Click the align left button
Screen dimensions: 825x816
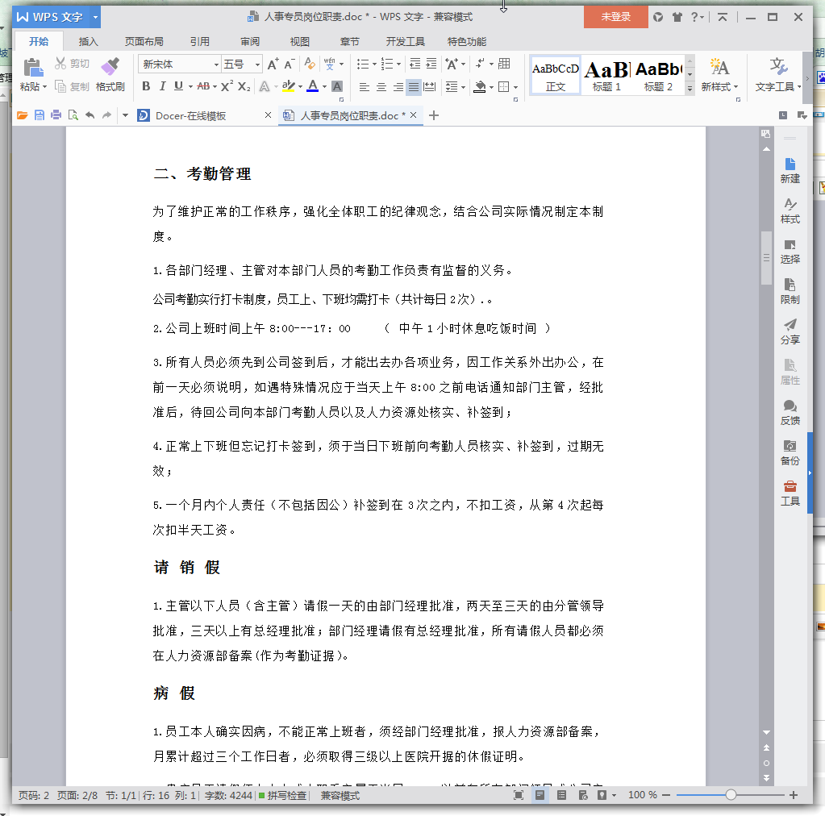(364, 87)
